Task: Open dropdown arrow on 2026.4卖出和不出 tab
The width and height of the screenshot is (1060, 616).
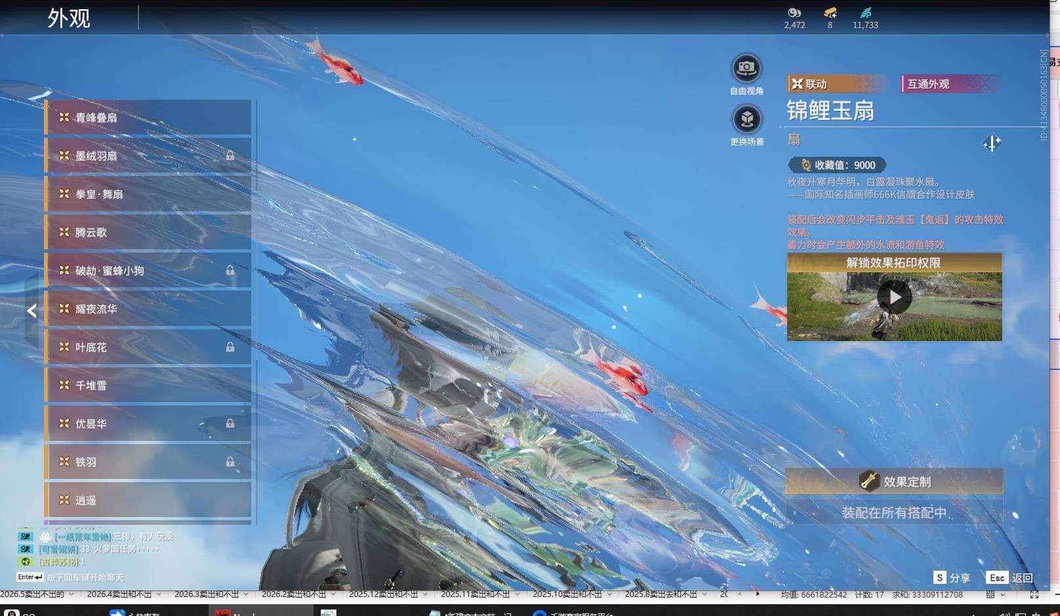Action: tap(158, 594)
